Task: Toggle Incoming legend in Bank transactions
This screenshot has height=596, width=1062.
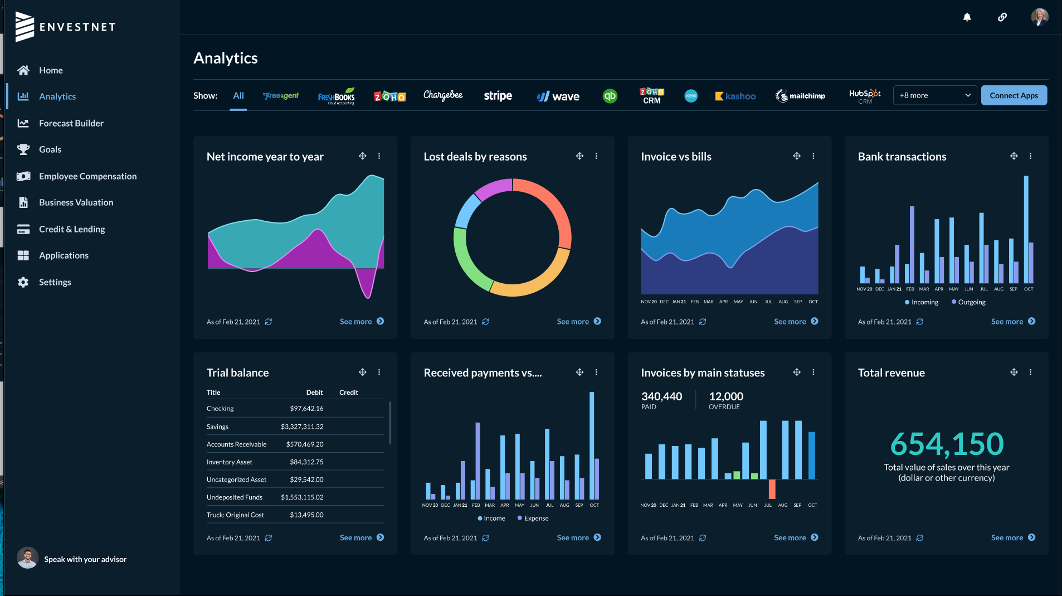Action: (x=922, y=302)
